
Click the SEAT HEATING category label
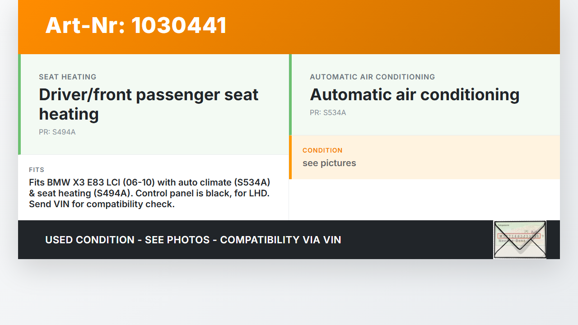click(68, 77)
